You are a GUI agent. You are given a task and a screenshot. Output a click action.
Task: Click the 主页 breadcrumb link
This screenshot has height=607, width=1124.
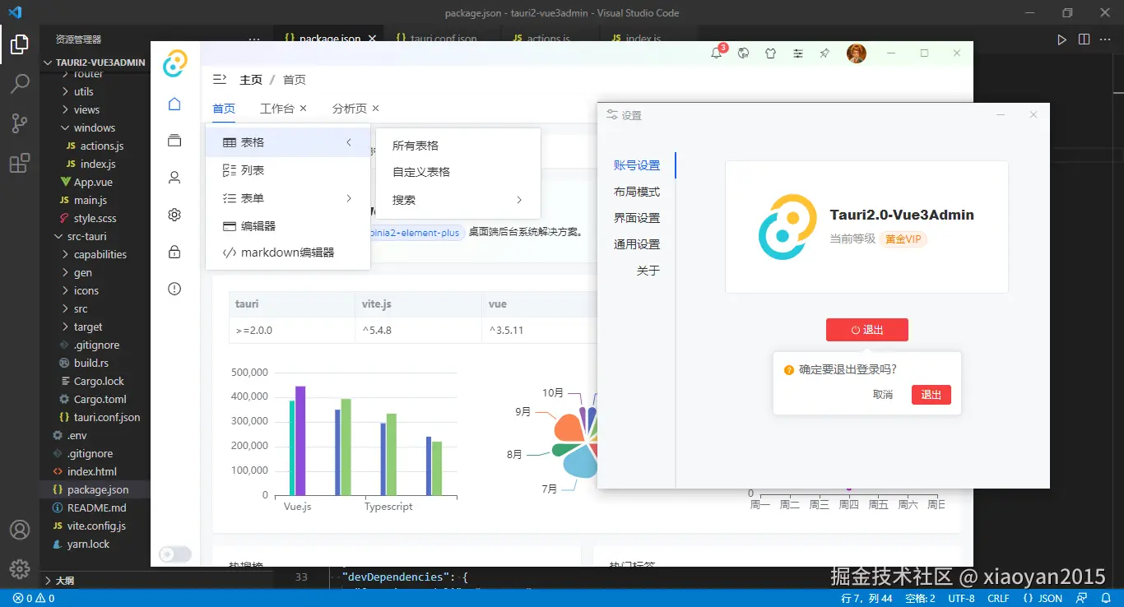pyautogui.click(x=251, y=80)
